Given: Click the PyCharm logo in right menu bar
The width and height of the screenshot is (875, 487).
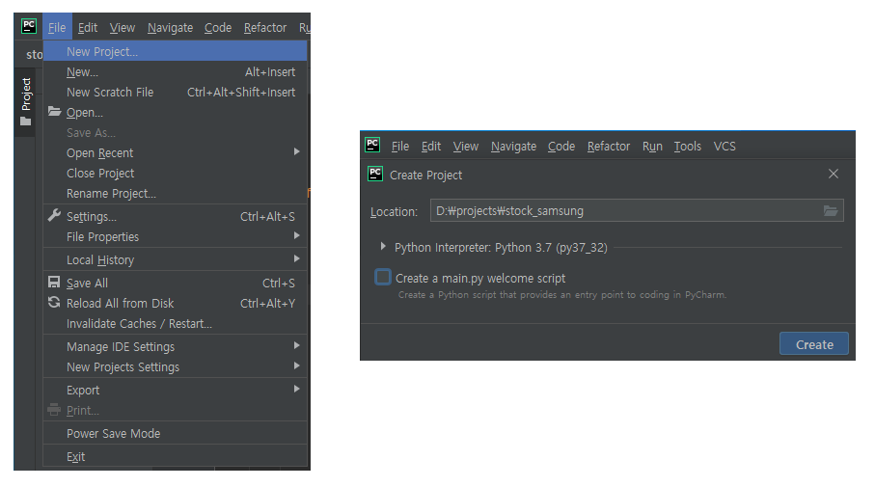Looking at the screenshot, I should point(372,145).
